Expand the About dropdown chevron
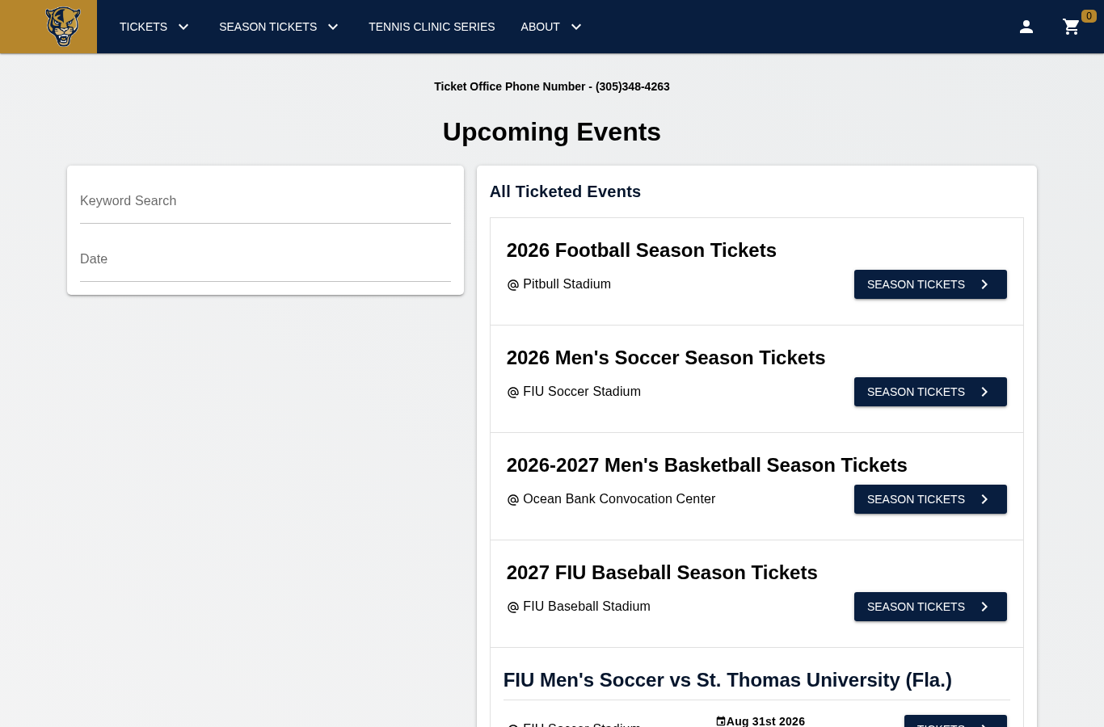The width and height of the screenshot is (1104, 727). click(x=576, y=27)
